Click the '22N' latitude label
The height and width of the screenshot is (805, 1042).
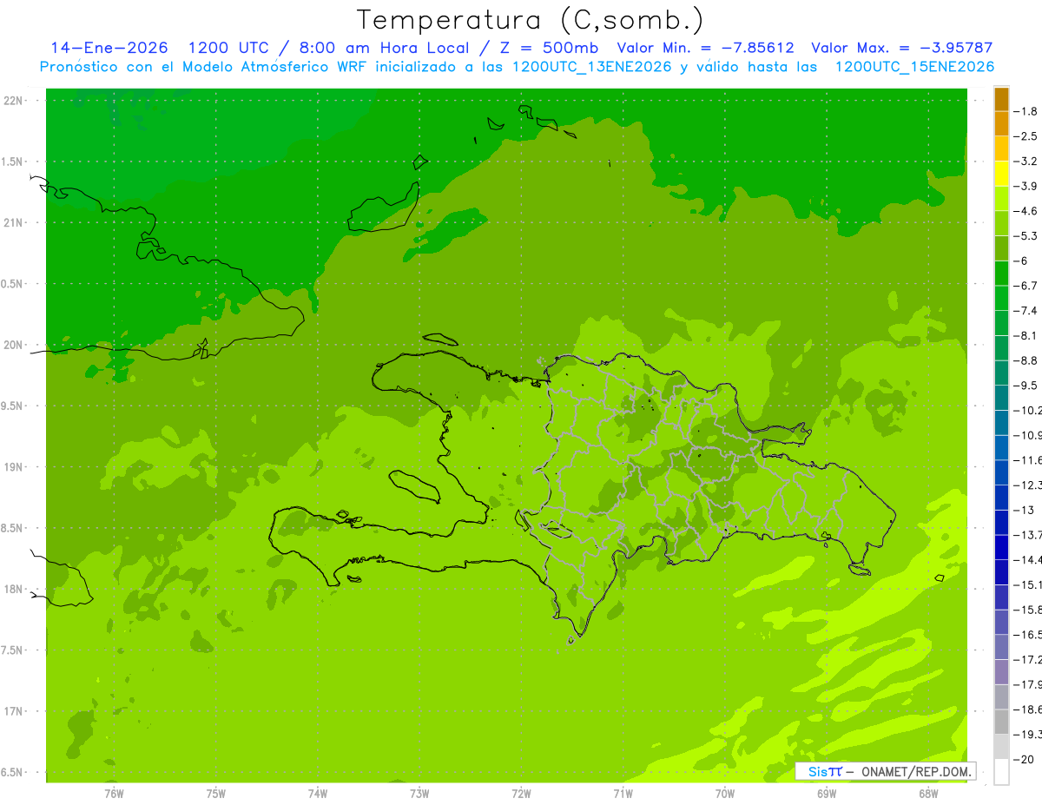(14, 101)
